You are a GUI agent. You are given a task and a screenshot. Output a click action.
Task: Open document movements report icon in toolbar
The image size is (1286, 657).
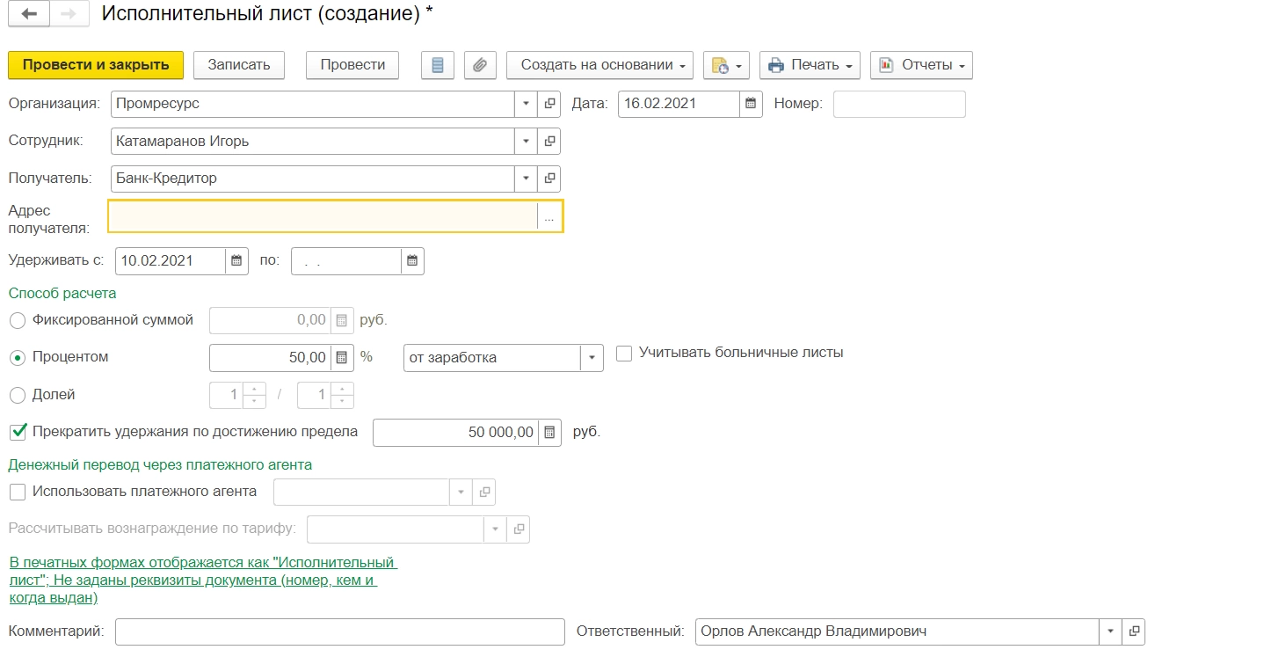click(438, 65)
